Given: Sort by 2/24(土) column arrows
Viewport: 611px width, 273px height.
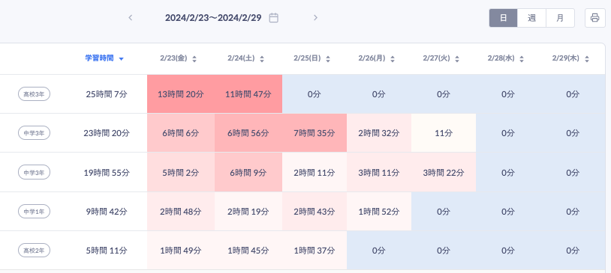Looking at the screenshot, I should pos(262,59).
